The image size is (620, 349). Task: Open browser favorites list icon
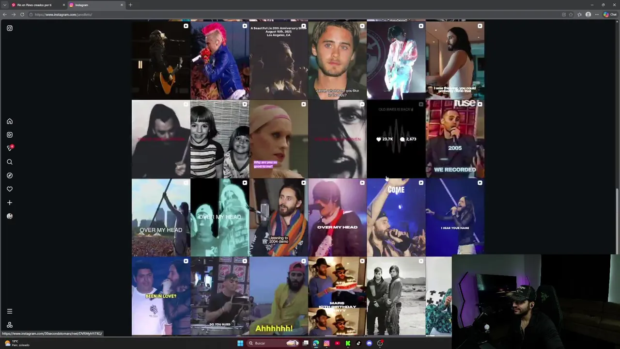coord(579,15)
